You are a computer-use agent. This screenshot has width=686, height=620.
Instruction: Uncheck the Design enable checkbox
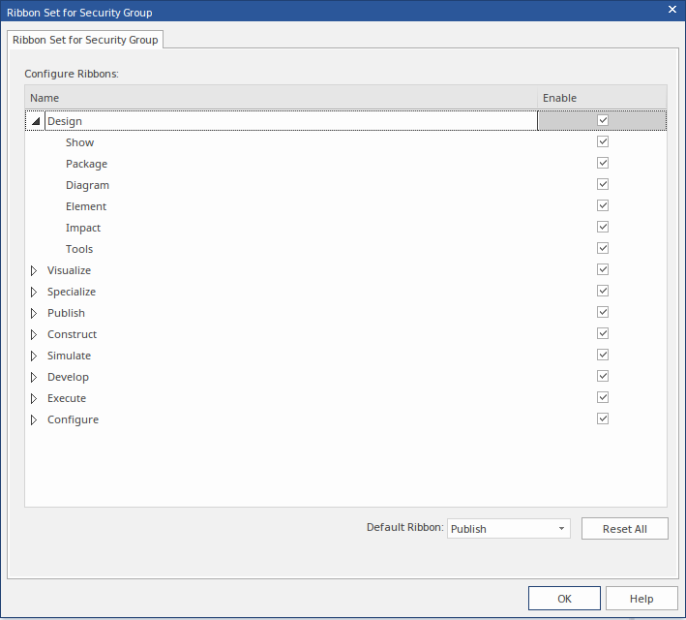[603, 120]
